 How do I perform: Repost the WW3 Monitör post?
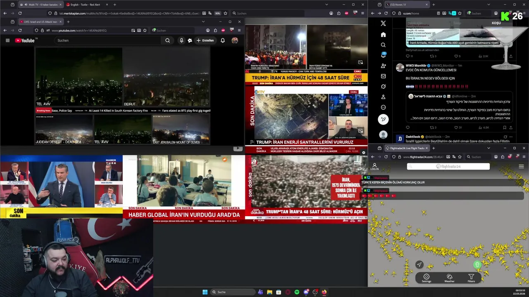[432, 127]
